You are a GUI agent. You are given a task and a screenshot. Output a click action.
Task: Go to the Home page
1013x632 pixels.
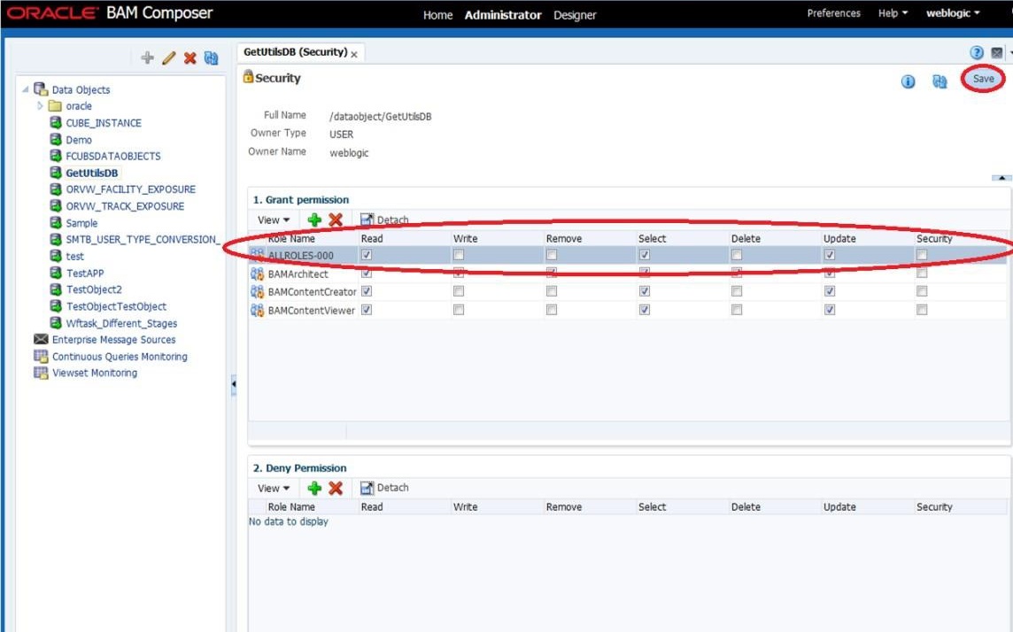point(437,15)
